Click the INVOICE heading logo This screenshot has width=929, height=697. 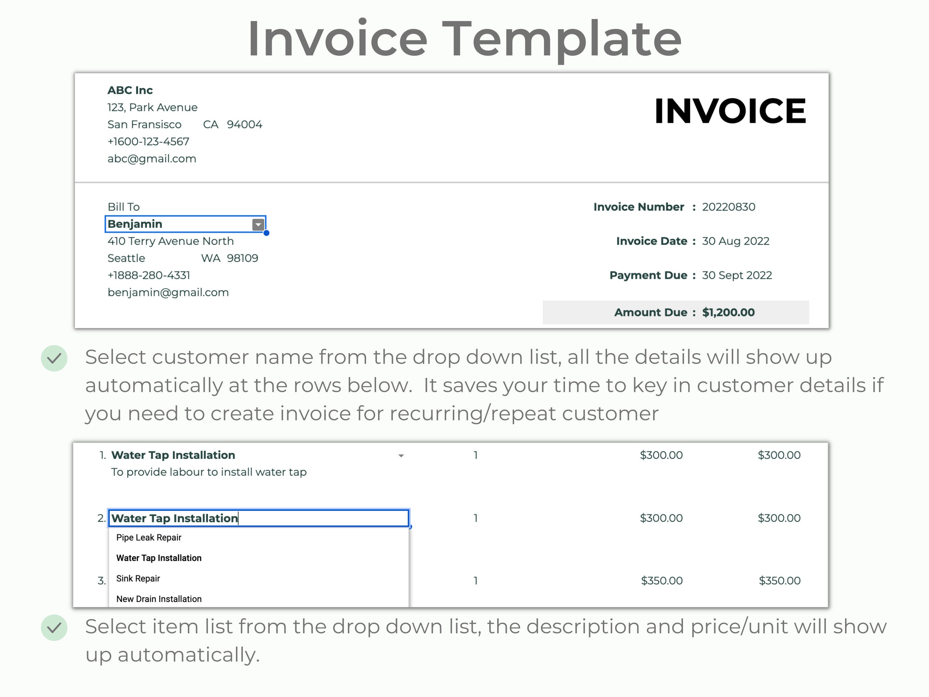(731, 110)
